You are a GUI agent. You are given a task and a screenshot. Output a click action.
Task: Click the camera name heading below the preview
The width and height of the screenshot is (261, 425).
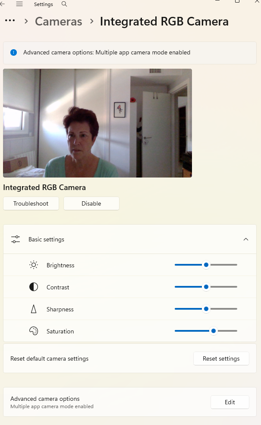pos(44,187)
